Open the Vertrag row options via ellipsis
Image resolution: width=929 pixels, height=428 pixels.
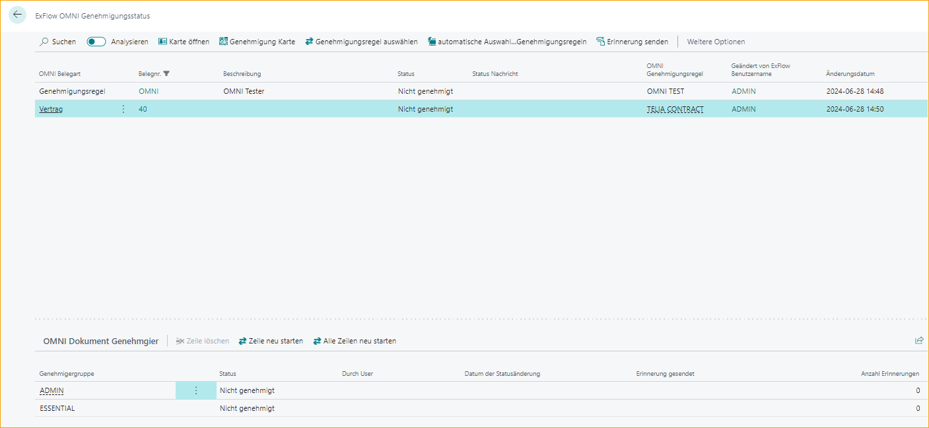(x=123, y=109)
